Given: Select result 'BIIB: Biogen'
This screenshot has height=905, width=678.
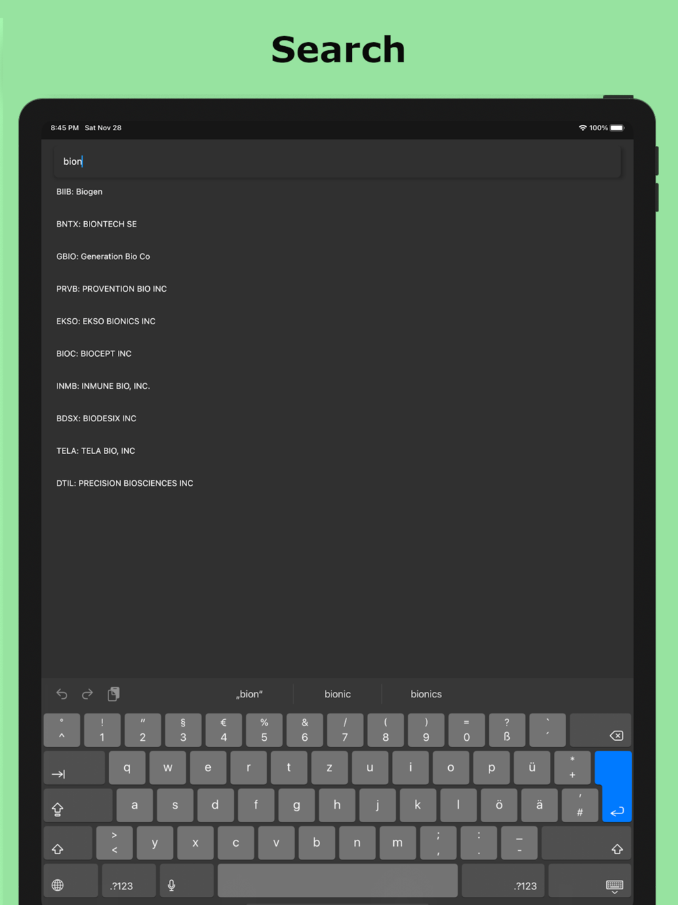Looking at the screenshot, I should (x=79, y=191).
